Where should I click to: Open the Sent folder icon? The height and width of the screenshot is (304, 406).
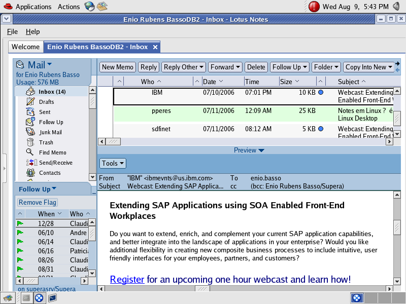tap(30, 111)
